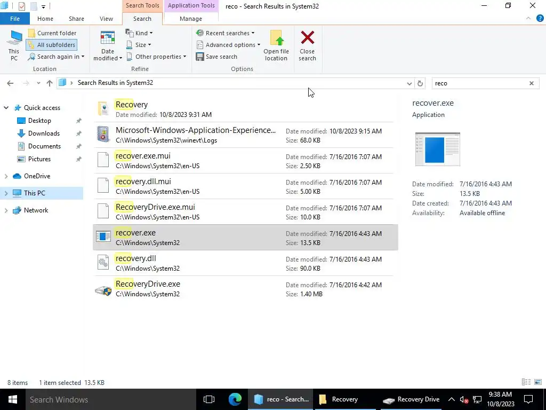
Task: Toggle All subfolders search scope
Action: [52, 45]
